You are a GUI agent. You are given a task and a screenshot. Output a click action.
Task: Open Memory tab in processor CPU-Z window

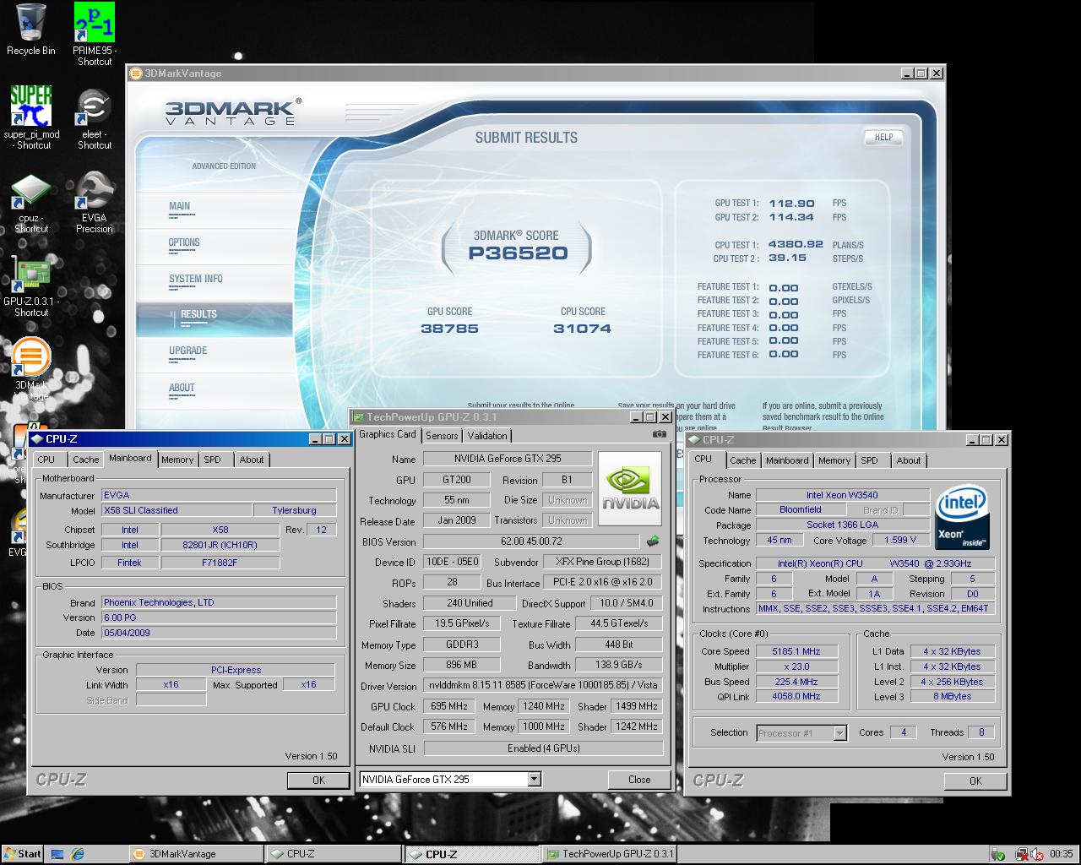click(834, 460)
